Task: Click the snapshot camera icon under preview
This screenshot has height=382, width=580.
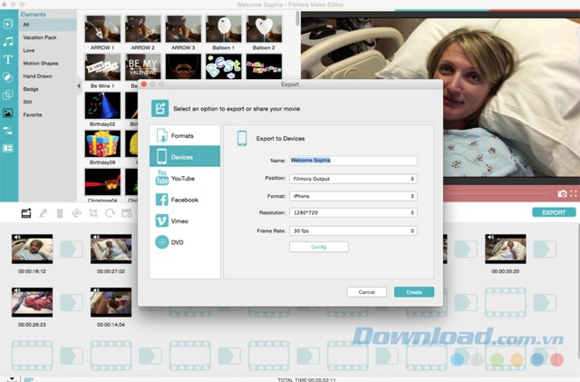Action: [x=562, y=193]
